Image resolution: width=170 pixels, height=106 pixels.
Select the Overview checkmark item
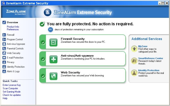(10, 22)
